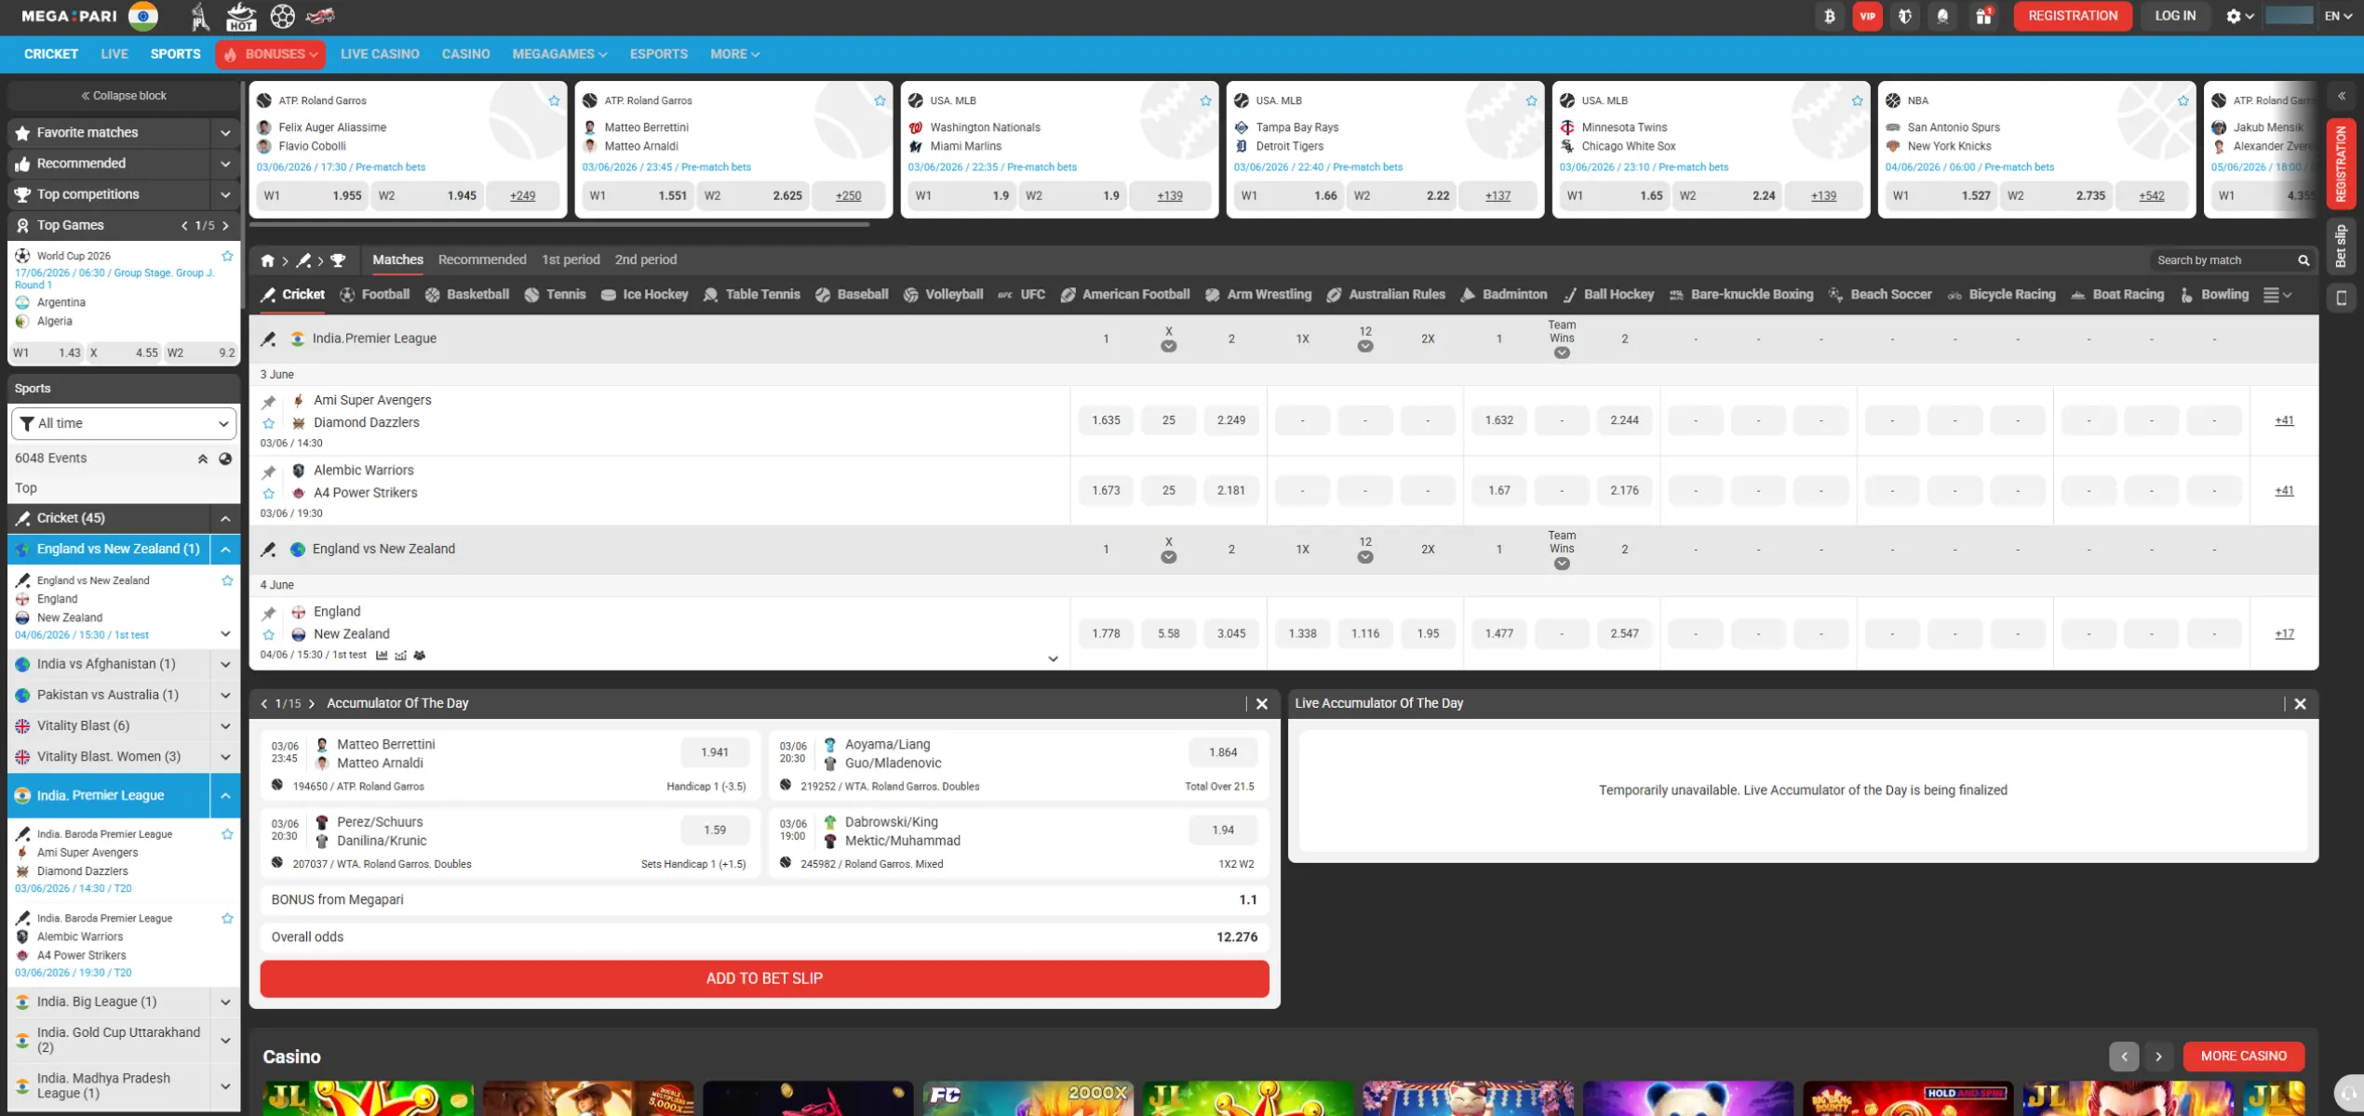The image size is (2364, 1116).
Task: Click the home icon in breadcrumb
Action: point(268,260)
